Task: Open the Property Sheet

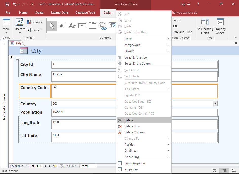Action: pyautogui.click(x=220, y=26)
